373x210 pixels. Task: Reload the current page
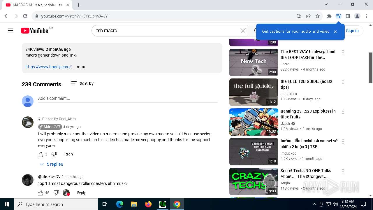point(25,16)
